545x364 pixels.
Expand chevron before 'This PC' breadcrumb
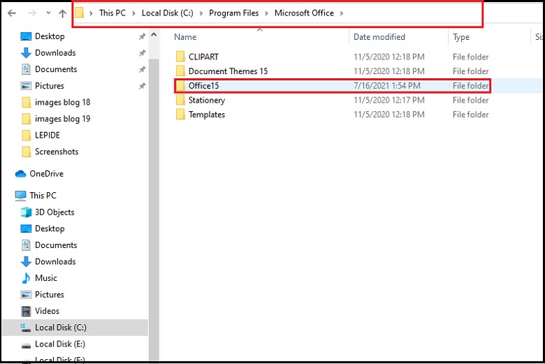click(x=91, y=13)
